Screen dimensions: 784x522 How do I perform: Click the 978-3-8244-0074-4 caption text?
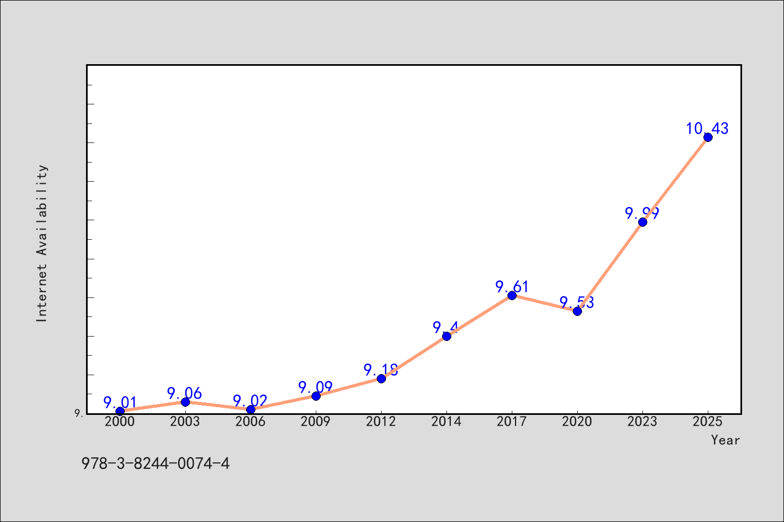[156, 464]
